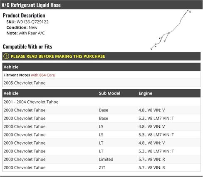Image resolution: width=203 pixels, height=177 pixels.
Task: Click the Compatible With or Fits heading
Action: [x=27, y=47]
